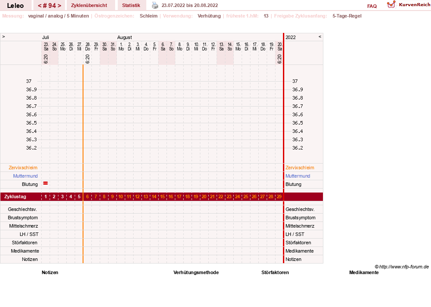Image resolution: width=431 pixels, height=307 pixels.
Task: Click the right Blutung row label
Action: pyautogui.click(x=293, y=184)
